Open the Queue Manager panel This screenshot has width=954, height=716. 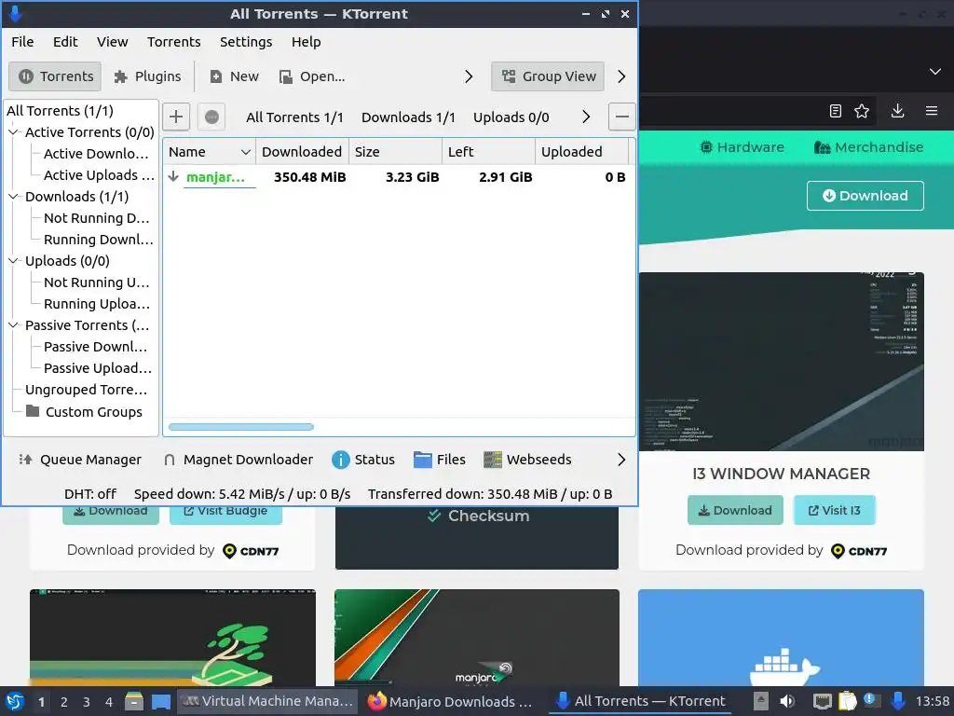pyautogui.click(x=80, y=460)
